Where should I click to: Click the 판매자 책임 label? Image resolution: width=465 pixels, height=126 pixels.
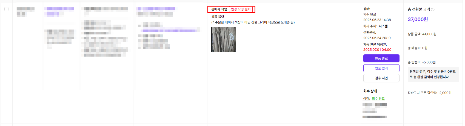(219, 9)
